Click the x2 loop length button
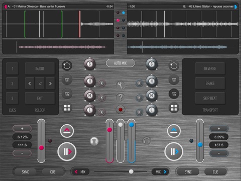Viewport: 241px width, 181px height. (40, 83)
